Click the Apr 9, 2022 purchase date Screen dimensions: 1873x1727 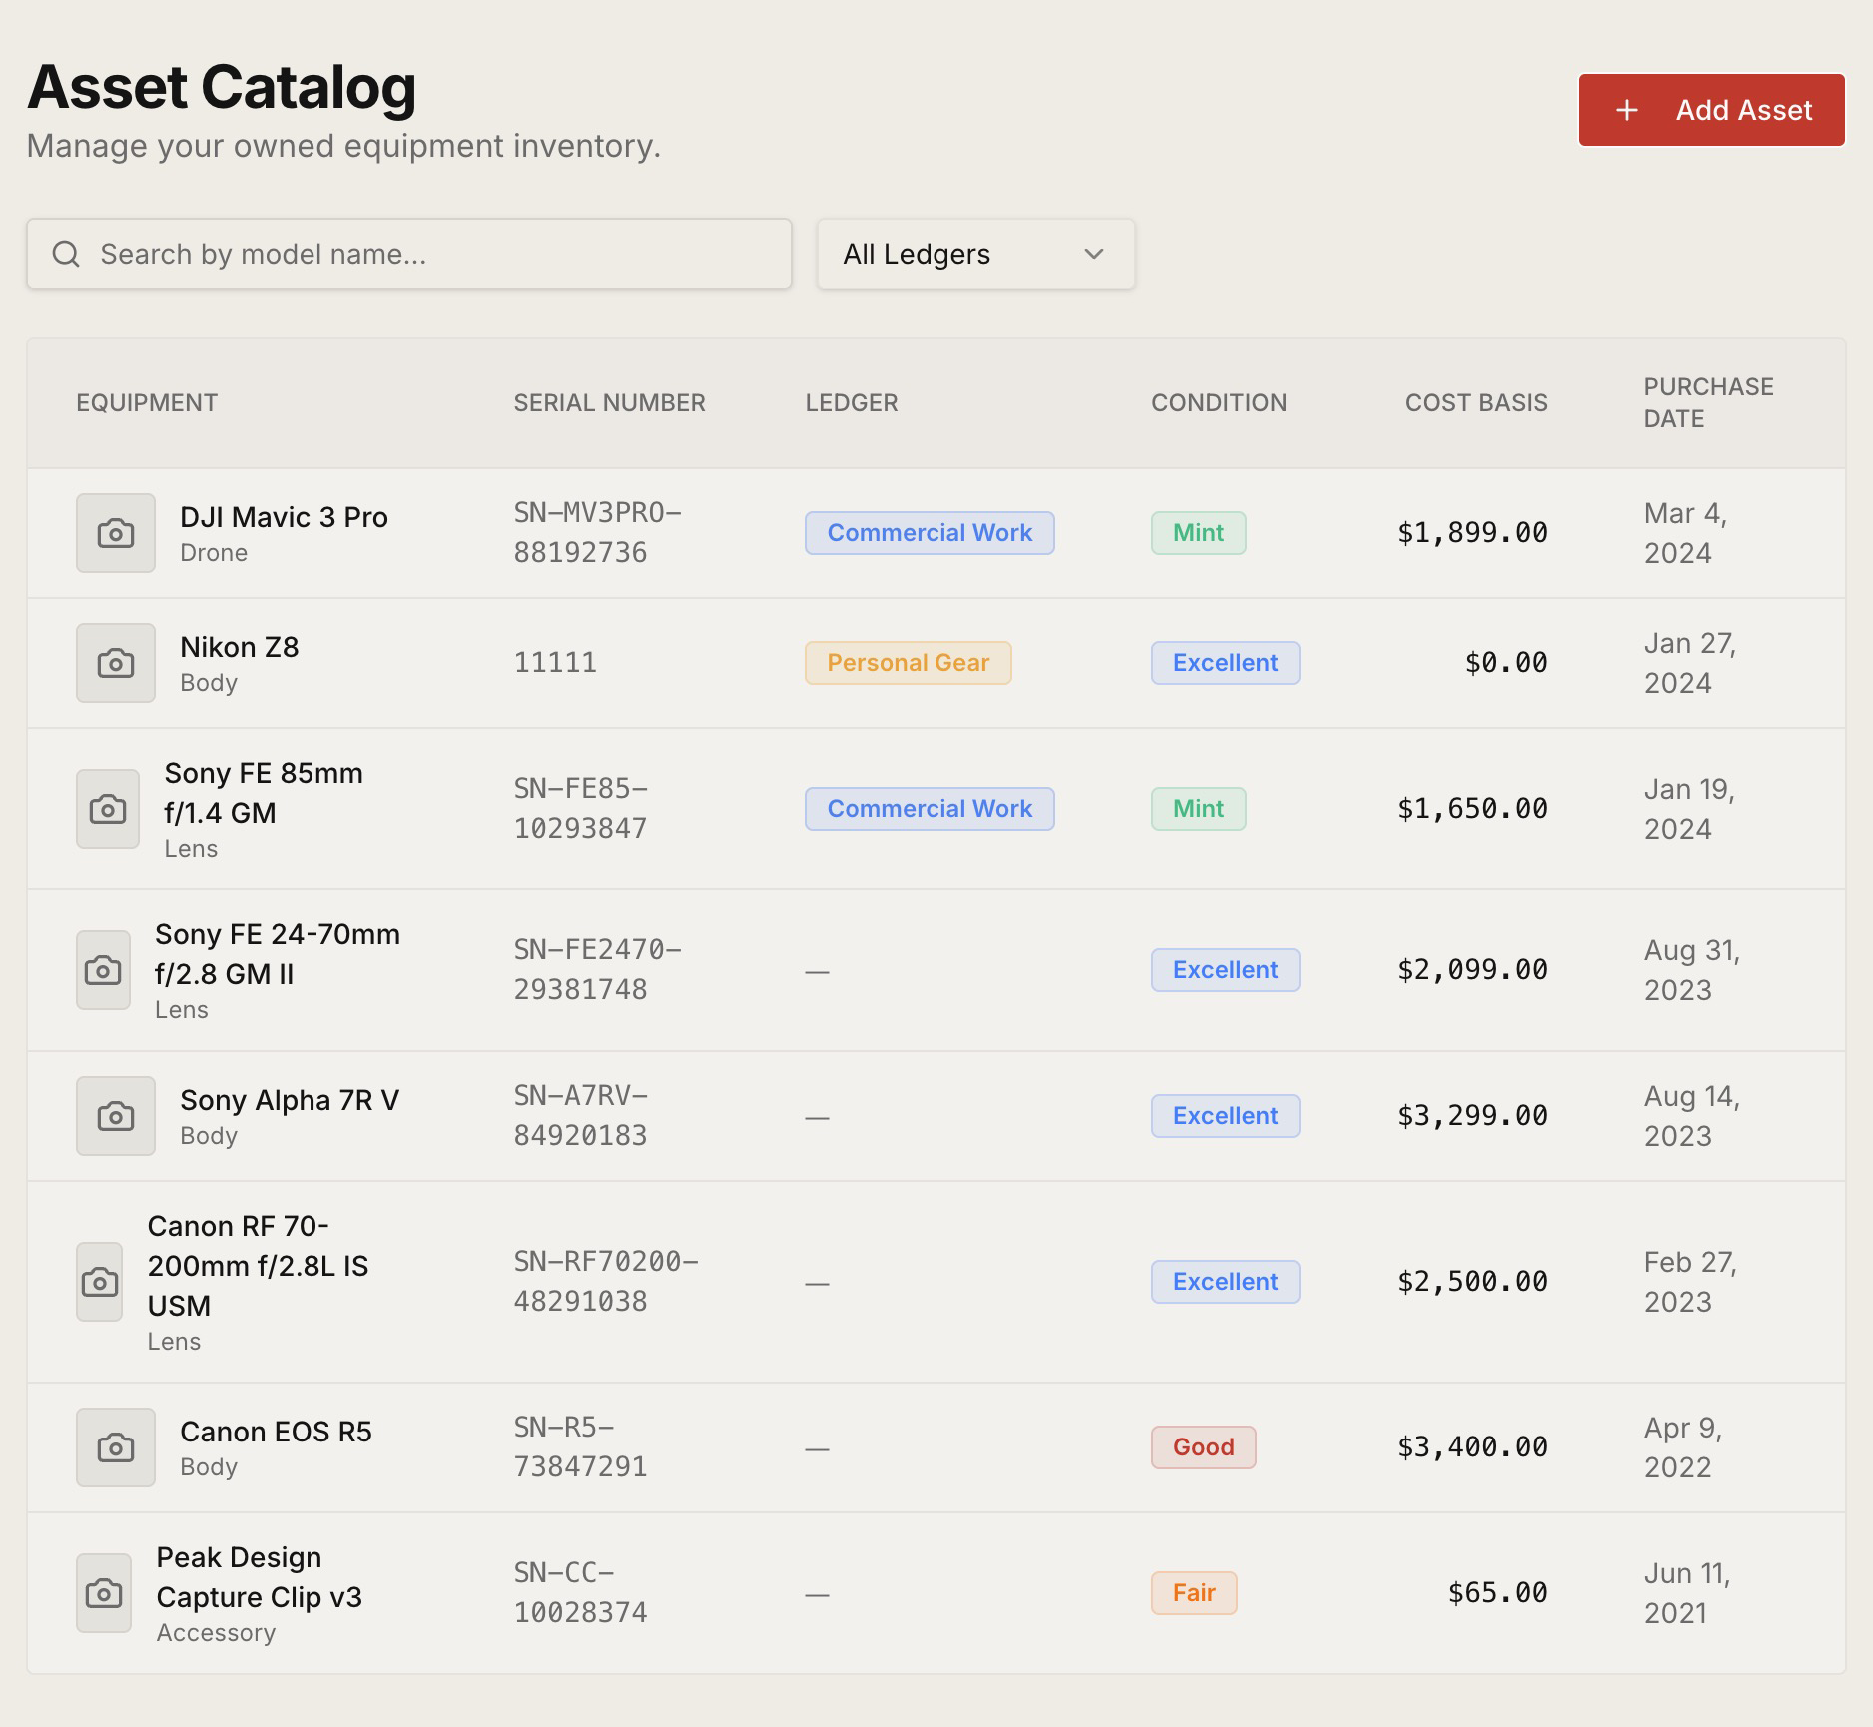[x=1683, y=1447]
